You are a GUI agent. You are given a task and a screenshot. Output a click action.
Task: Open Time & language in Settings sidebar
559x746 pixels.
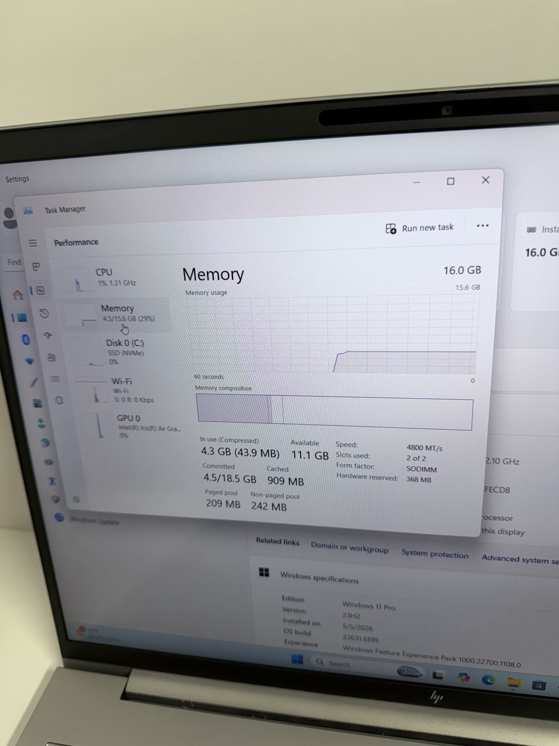45,442
